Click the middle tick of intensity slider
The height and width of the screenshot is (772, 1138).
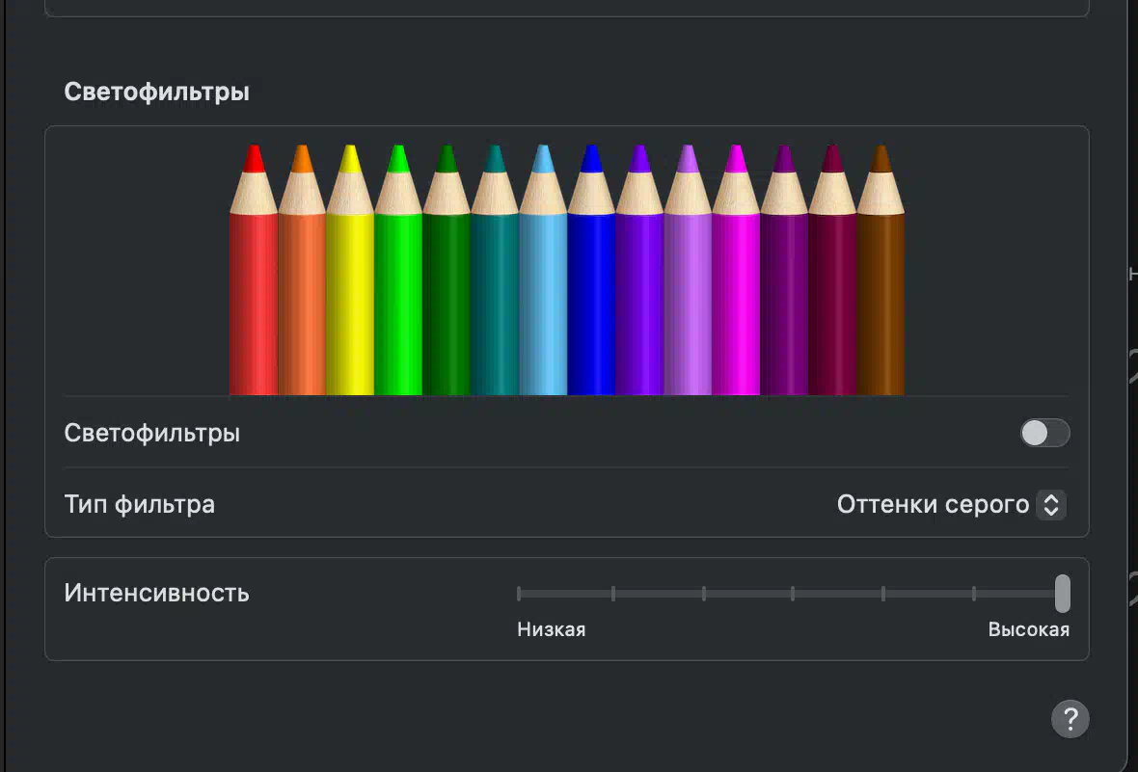tap(793, 594)
